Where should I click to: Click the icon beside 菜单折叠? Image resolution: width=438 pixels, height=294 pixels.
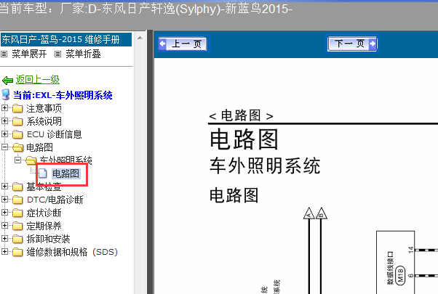(x=57, y=54)
